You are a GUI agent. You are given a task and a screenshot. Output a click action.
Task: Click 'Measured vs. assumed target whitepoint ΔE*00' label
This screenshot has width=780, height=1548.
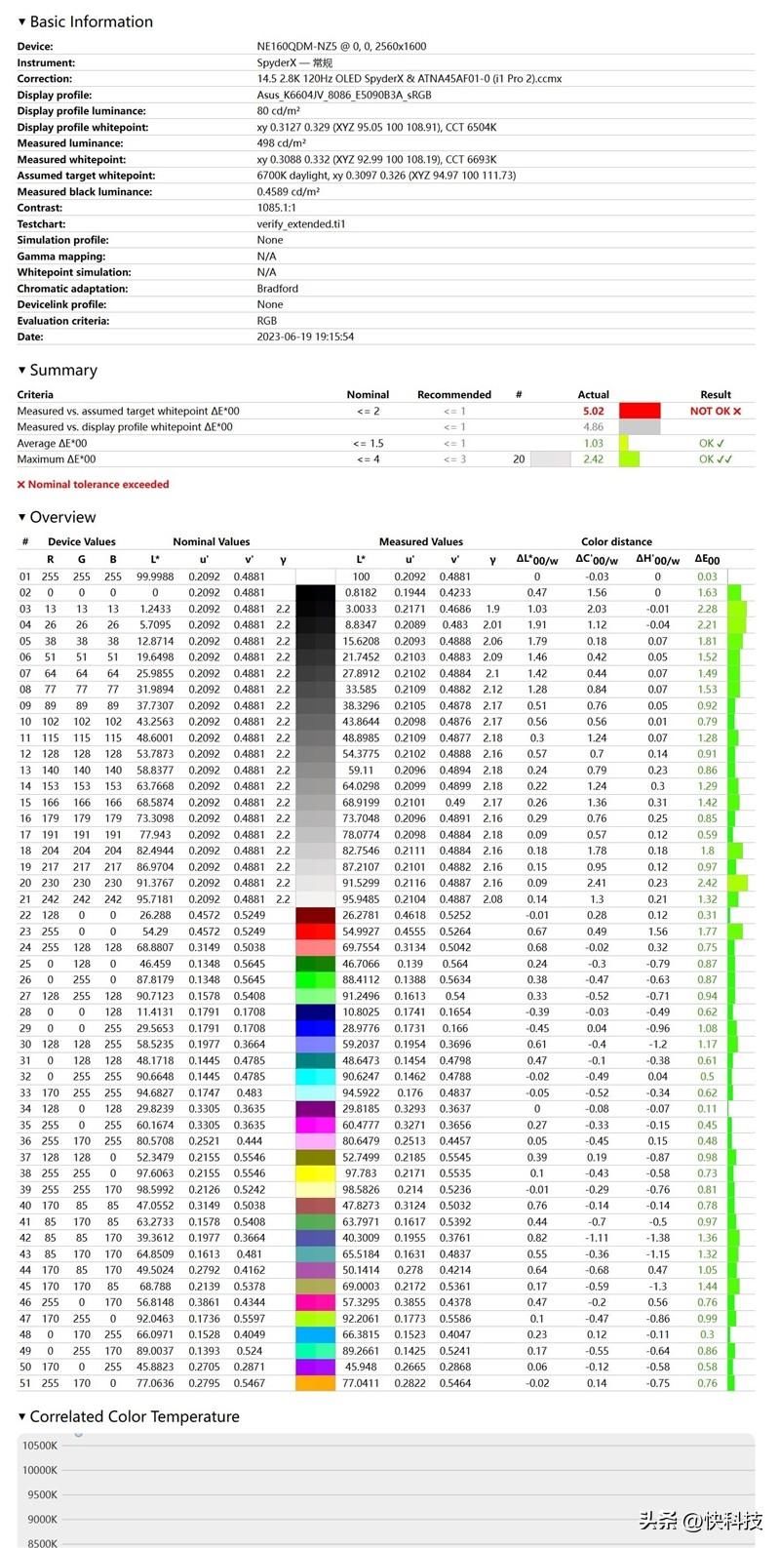tap(128, 412)
